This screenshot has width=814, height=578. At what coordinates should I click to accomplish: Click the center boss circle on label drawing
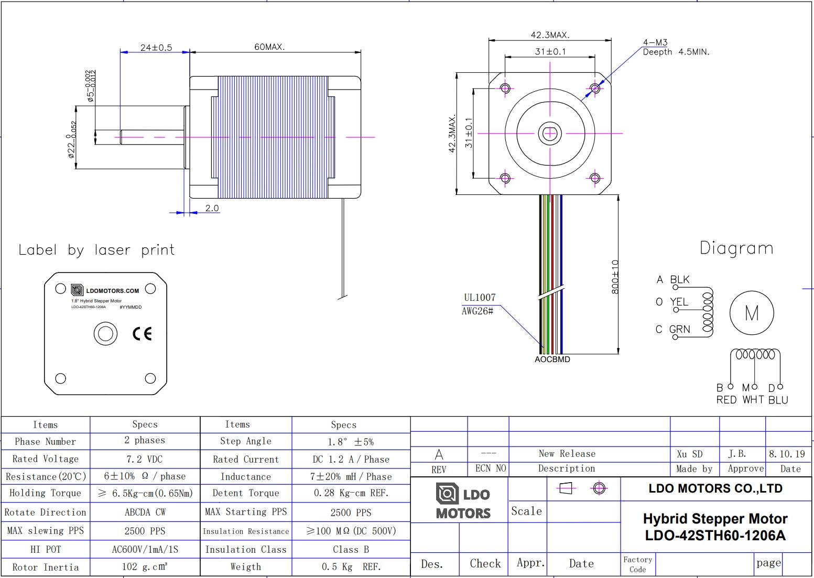coord(105,334)
